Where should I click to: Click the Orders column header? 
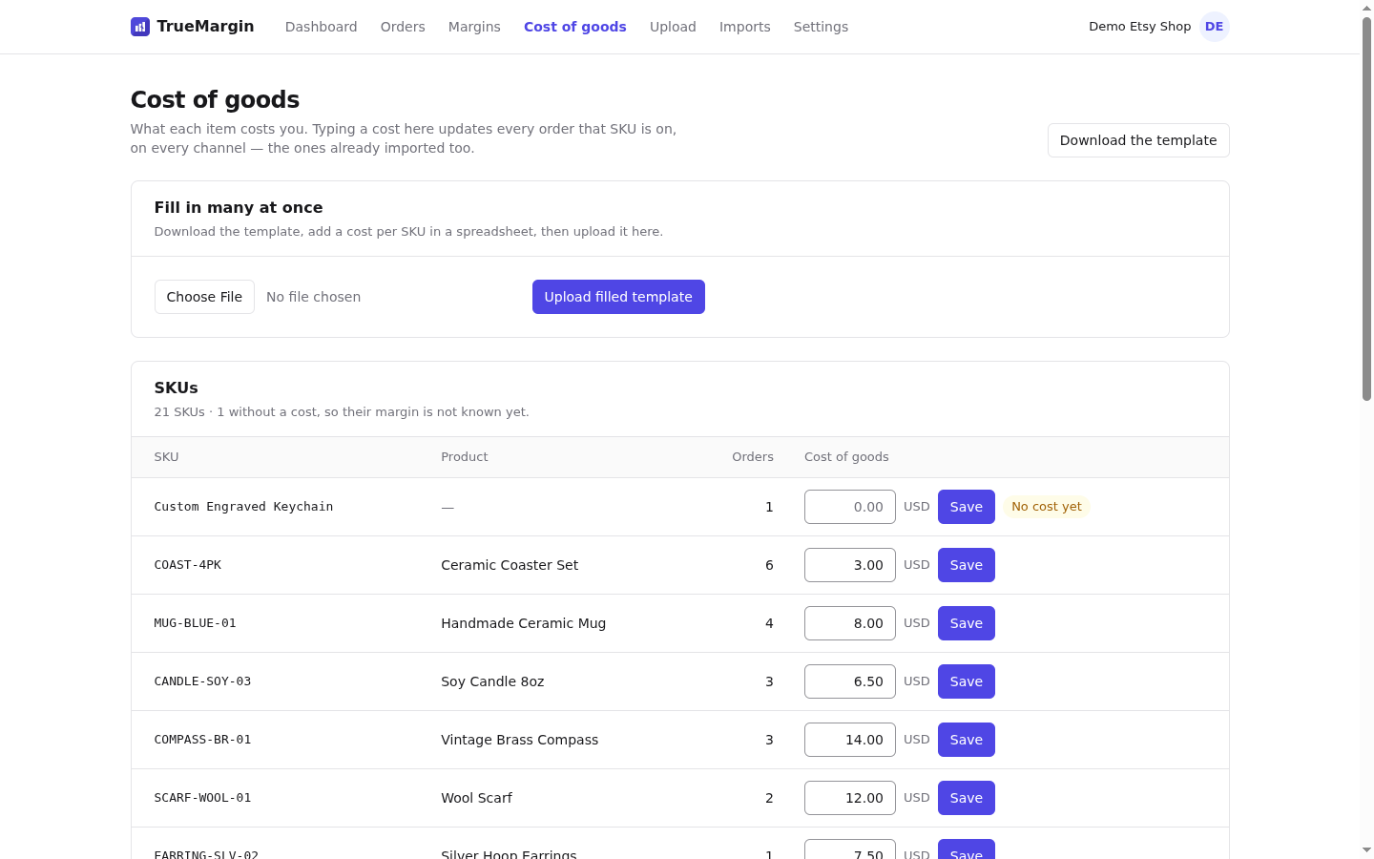pos(753,457)
